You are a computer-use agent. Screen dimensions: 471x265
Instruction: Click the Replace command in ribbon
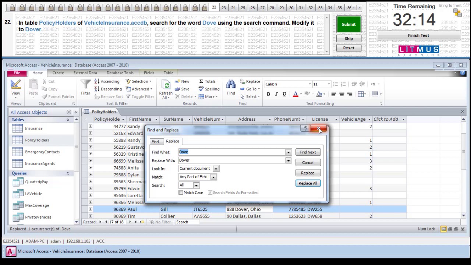point(249,81)
